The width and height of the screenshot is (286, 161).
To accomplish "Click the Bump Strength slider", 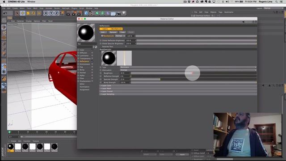I will point(193,82).
